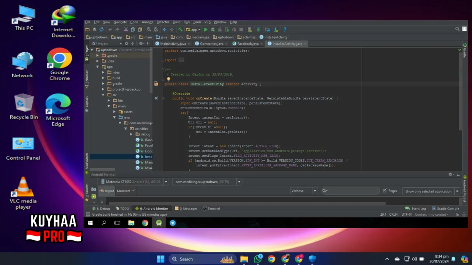Click the Open folder toolbar icon

pyautogui.click(x=87, y=29)
